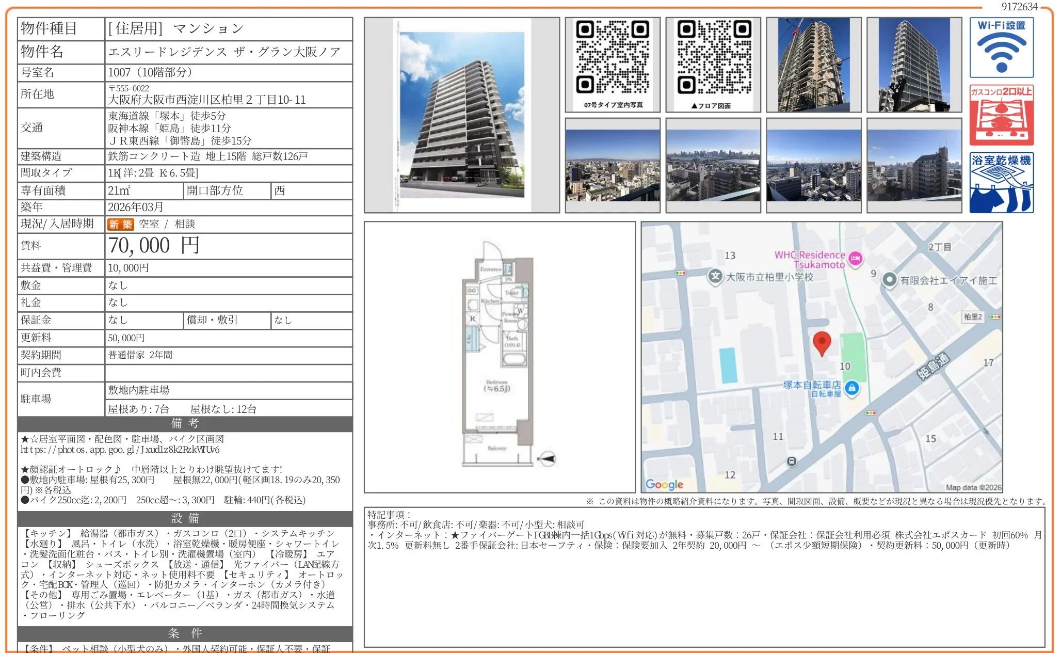The width and height of the screenshot is (1061, 653).
Task: Click the 塚本自転車店 bicycle shop marker
Action: [851, 388]
